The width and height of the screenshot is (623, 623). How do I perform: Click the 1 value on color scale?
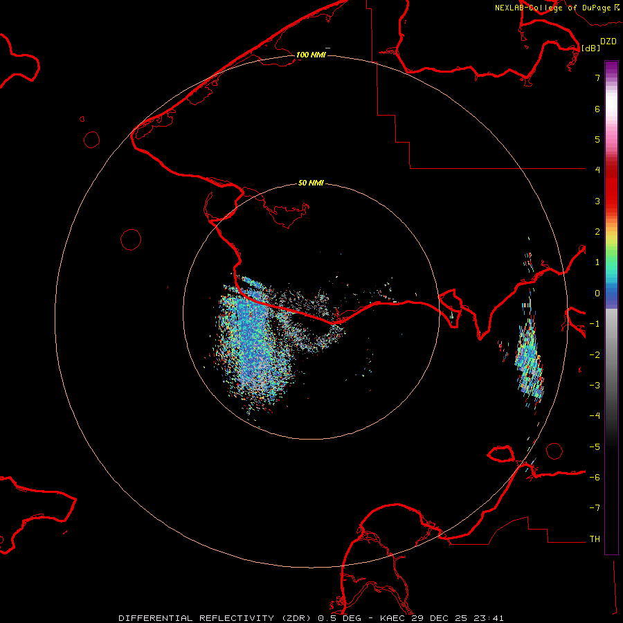597,262
